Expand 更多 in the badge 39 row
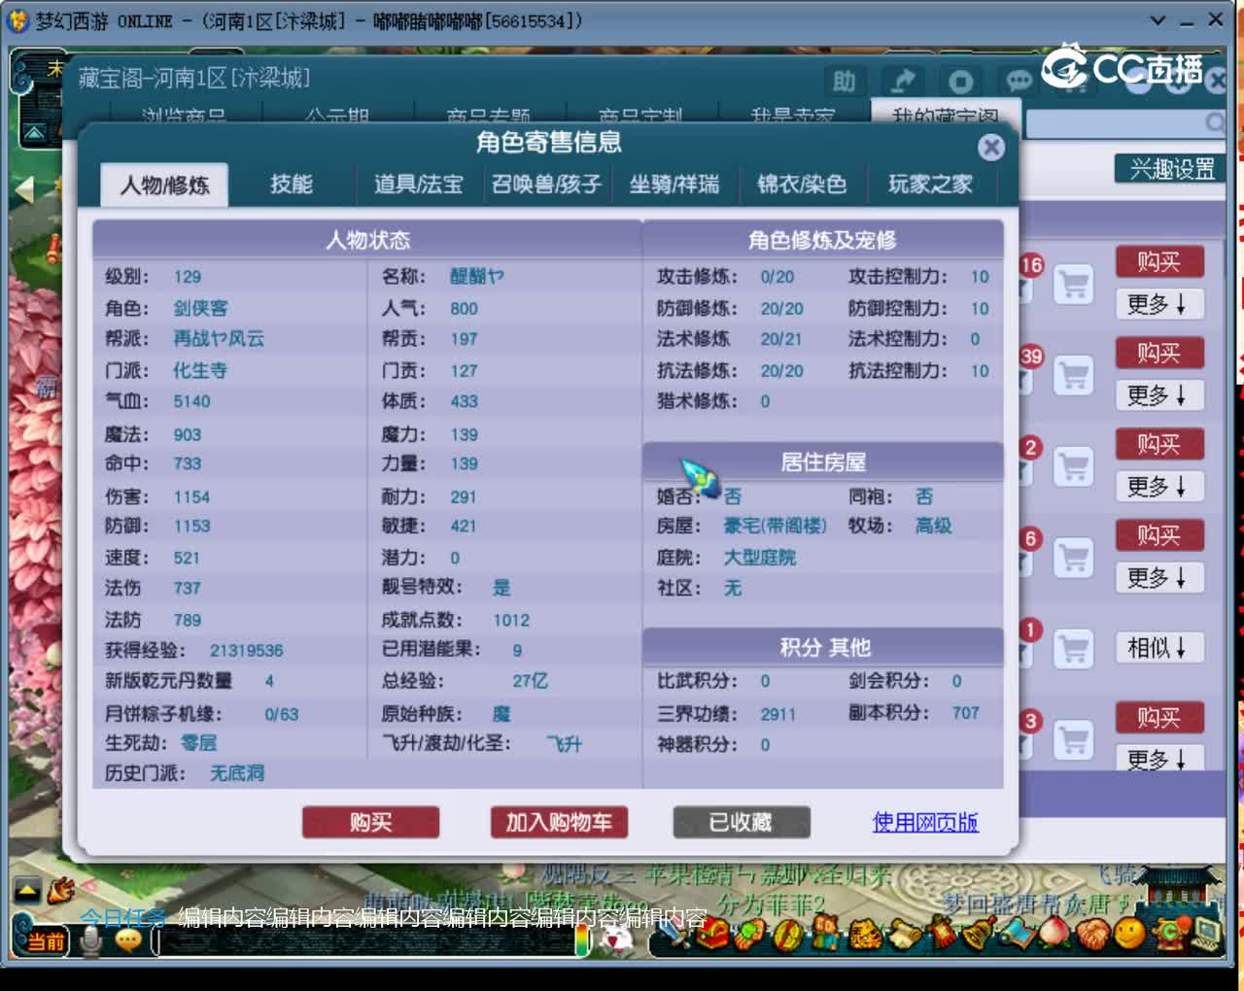1244x991 pixels. 1158,395
